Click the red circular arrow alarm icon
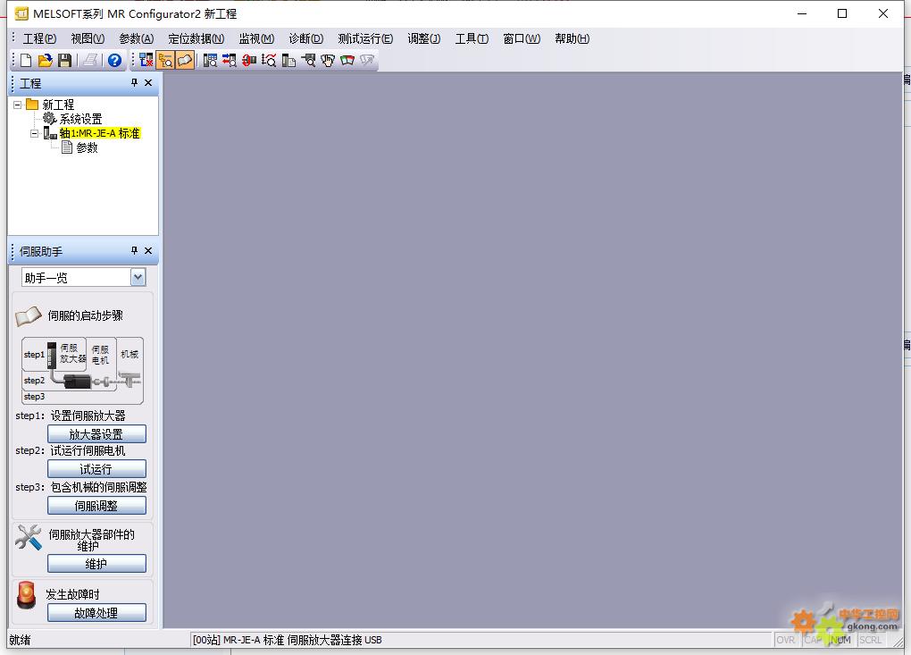Image resolution: width=911 pixels, height=655 pixels. tap(249, 60)
